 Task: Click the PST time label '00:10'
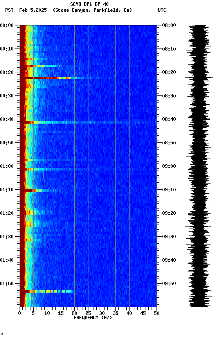7,49
